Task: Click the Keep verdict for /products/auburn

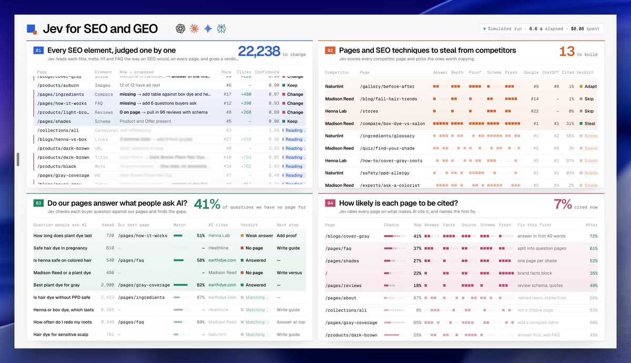Action: point(290,85)
